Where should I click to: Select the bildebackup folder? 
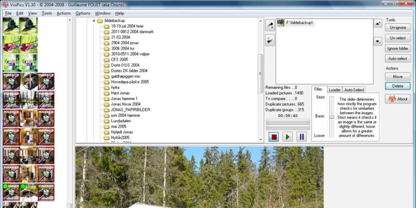point(115,20)
